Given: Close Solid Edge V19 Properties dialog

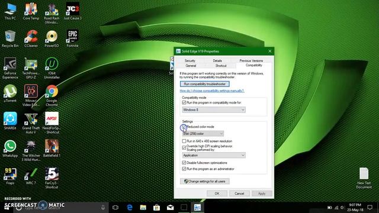Looking at the screenshot, I should pyautogui.click(x=270, y=51).
